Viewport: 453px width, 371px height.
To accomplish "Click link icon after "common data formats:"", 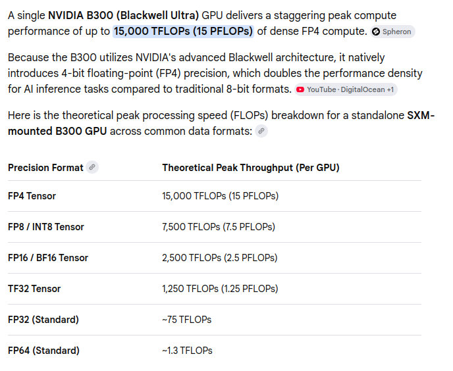I will coord(261,132).
